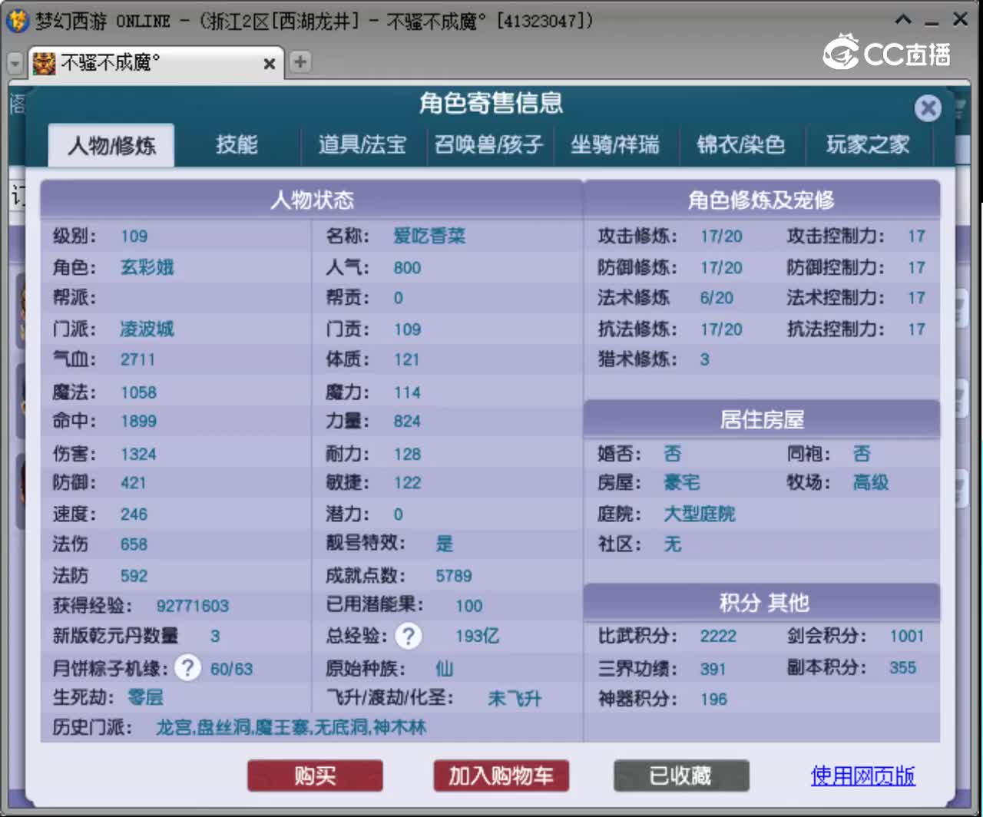Click the 猎术修炼 value 3
The width and height of the screenshot is (983, 817).
click(704, 359)
